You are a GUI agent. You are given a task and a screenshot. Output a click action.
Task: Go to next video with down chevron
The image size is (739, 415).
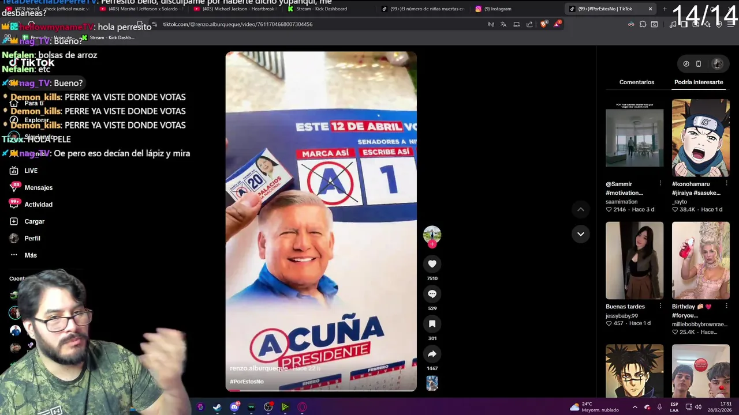(581, 233)
